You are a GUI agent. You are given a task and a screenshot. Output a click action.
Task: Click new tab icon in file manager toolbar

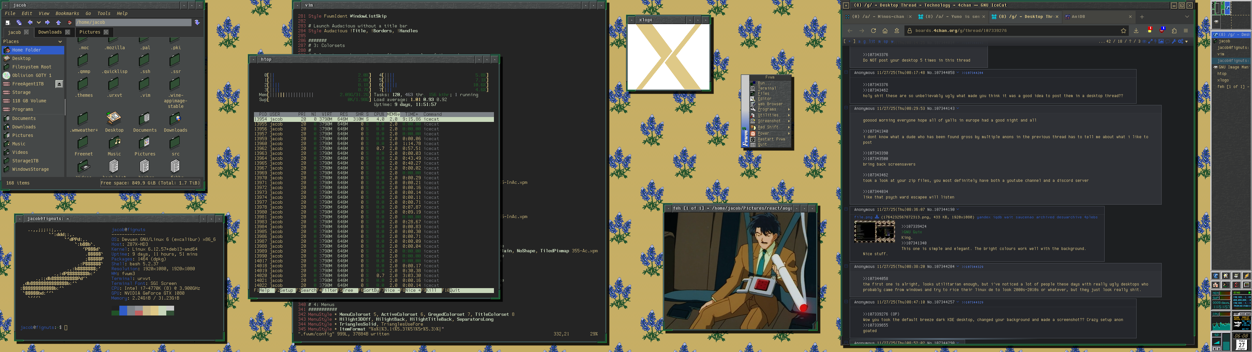pyautogui.click(x=7, y=23)
